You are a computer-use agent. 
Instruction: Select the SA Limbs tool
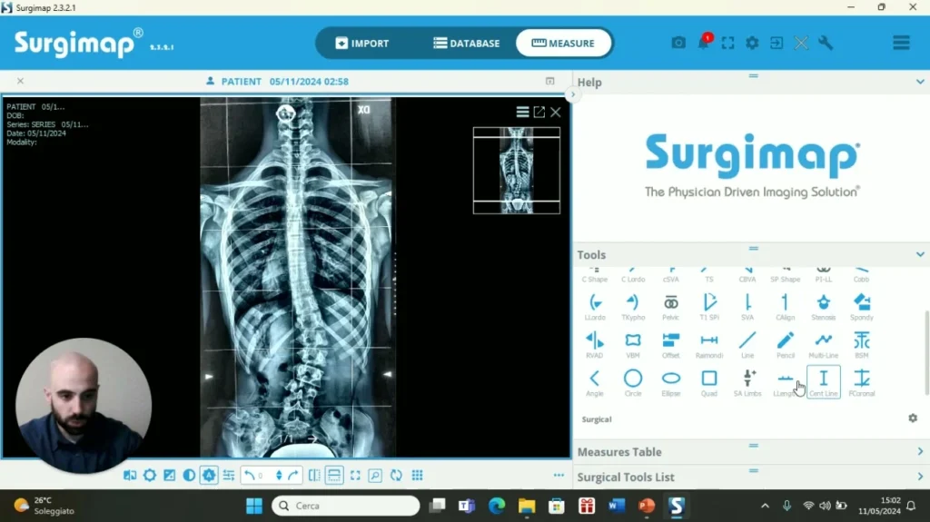747,383
